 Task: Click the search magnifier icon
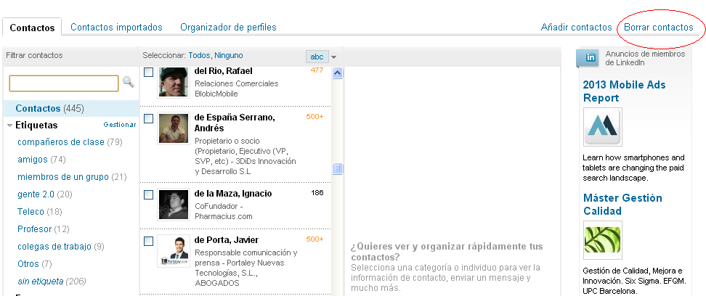coord(129,82)
